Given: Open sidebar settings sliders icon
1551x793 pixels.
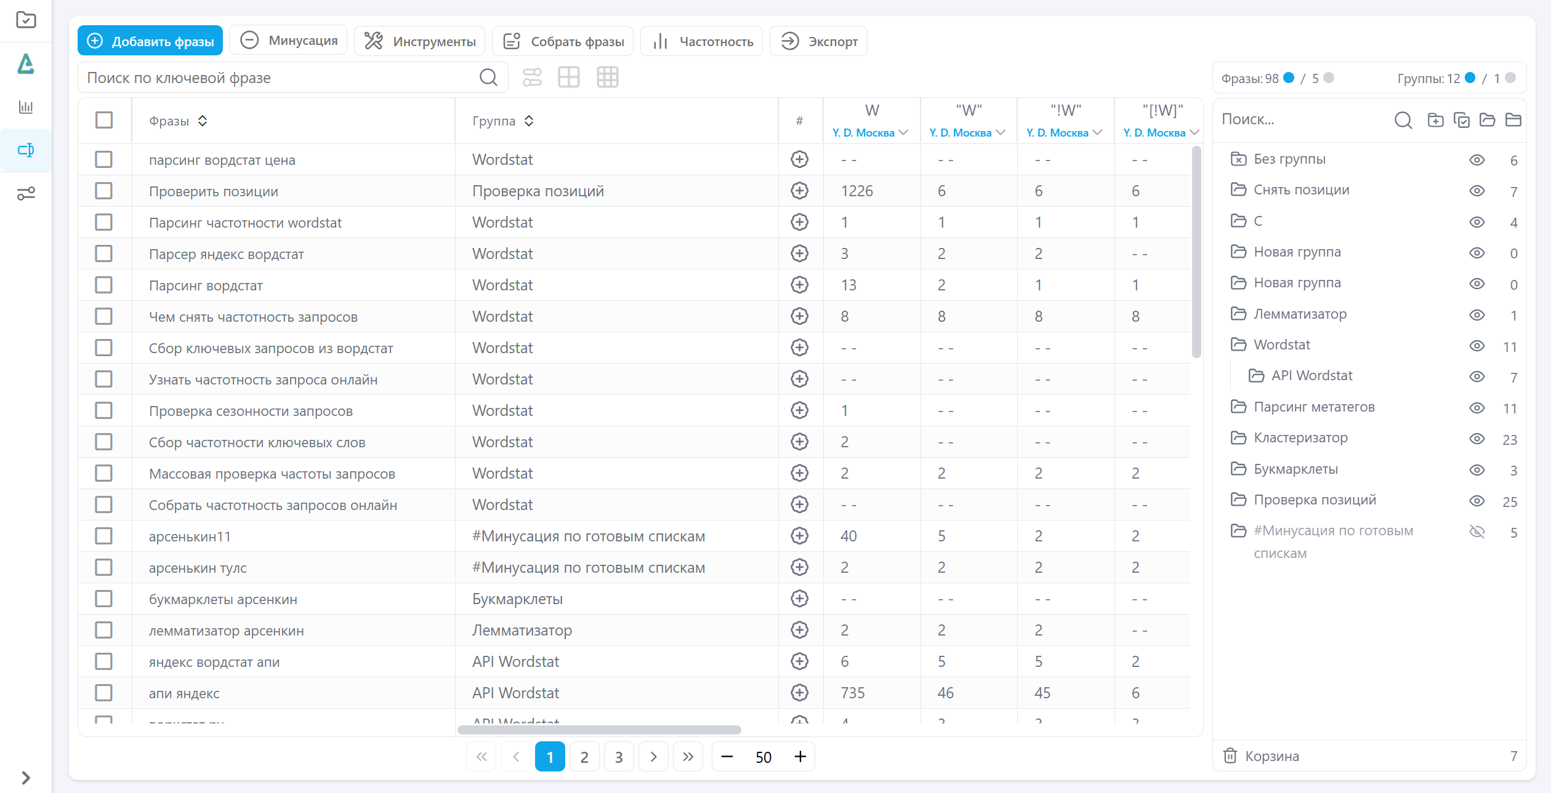Looking at the screenshot, I should pos(26,194).
